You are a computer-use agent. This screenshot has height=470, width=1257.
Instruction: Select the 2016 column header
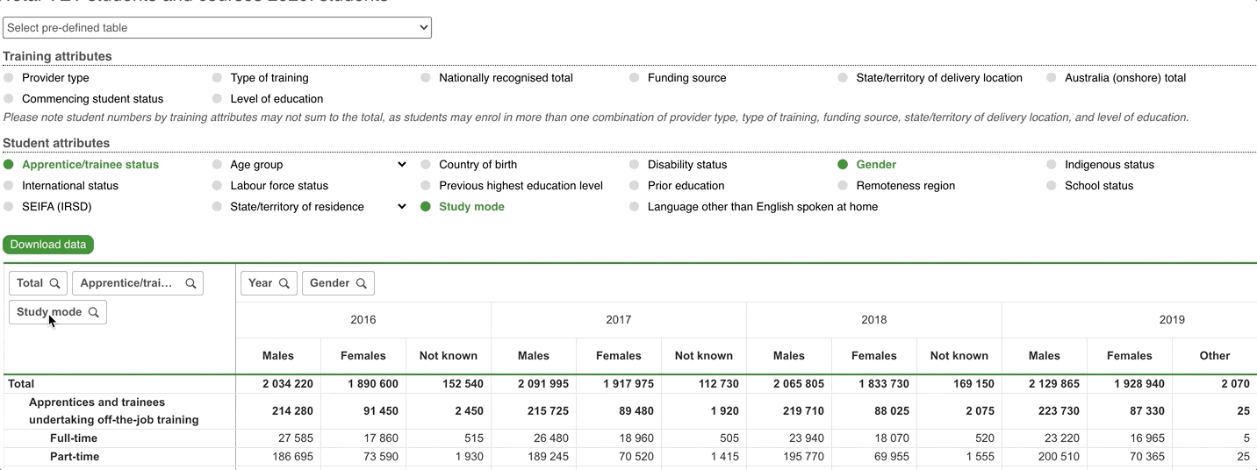(363, 320)
